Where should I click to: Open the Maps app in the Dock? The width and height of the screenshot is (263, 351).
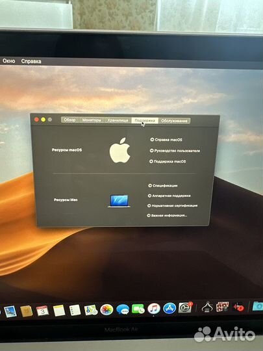click(x=90, y=310)
